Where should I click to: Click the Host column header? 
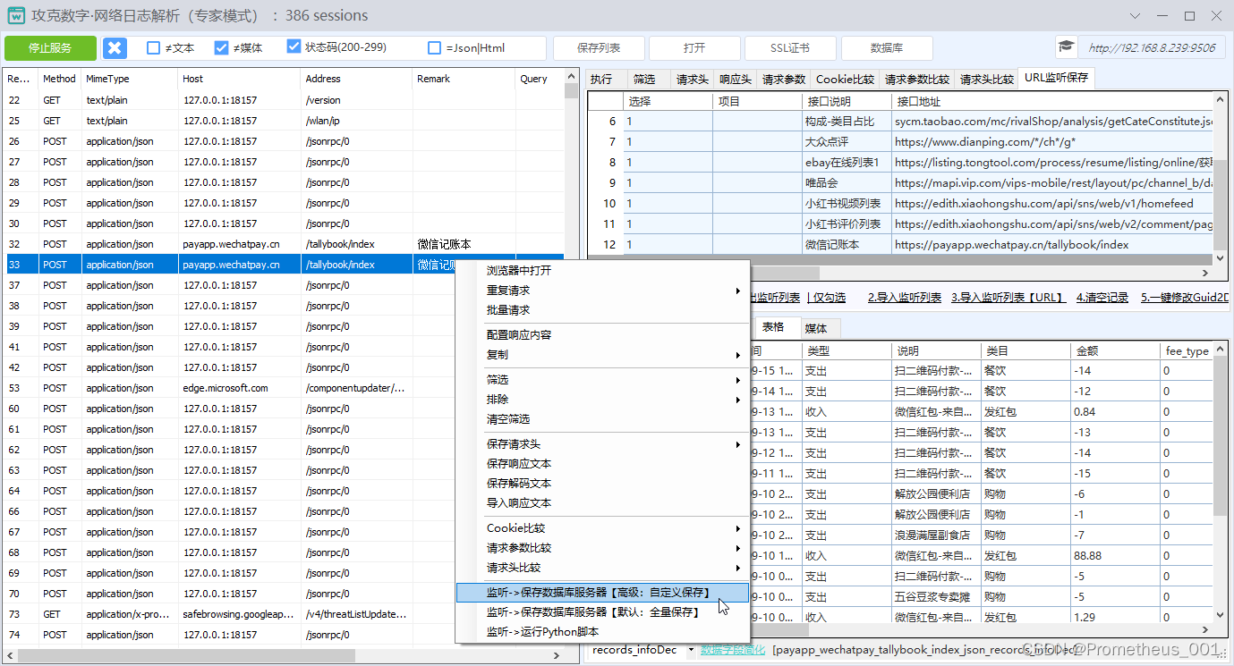pyautogui.click(x=240, y=79)
